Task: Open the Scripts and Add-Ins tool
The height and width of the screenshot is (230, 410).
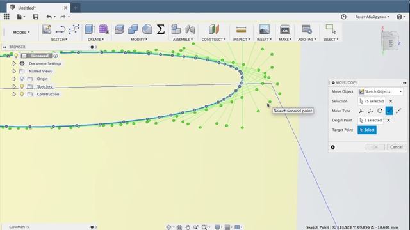Action: tap(307, 29)
